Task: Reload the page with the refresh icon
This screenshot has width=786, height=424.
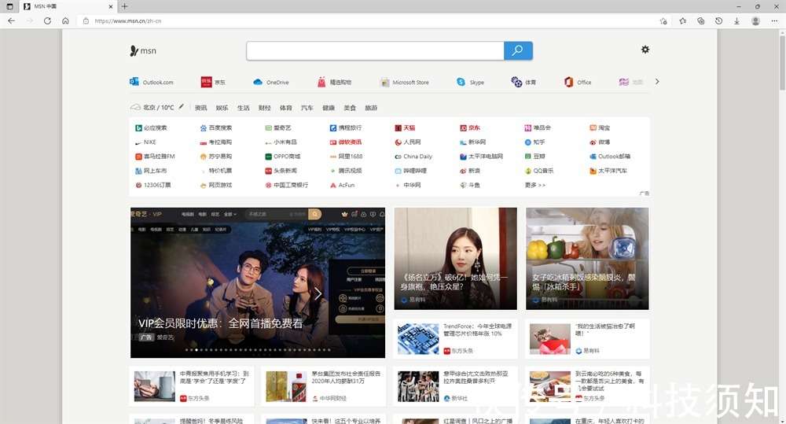Action: coord(47,20)
